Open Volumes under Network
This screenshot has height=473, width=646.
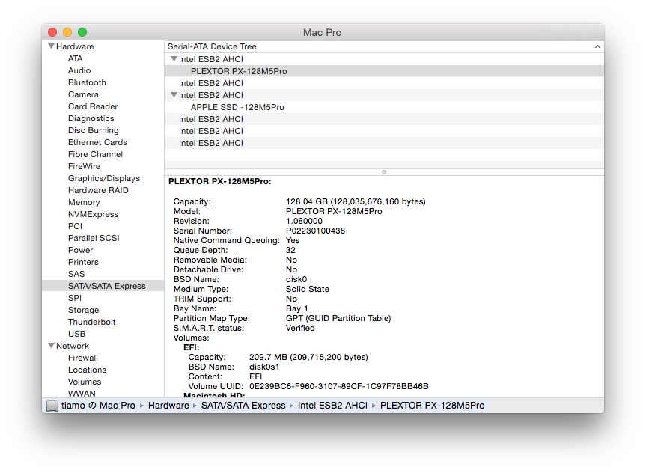tap(85, 382)
